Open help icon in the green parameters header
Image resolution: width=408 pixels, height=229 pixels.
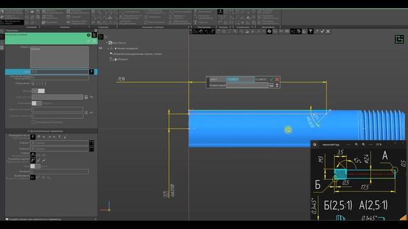point(89,35)
